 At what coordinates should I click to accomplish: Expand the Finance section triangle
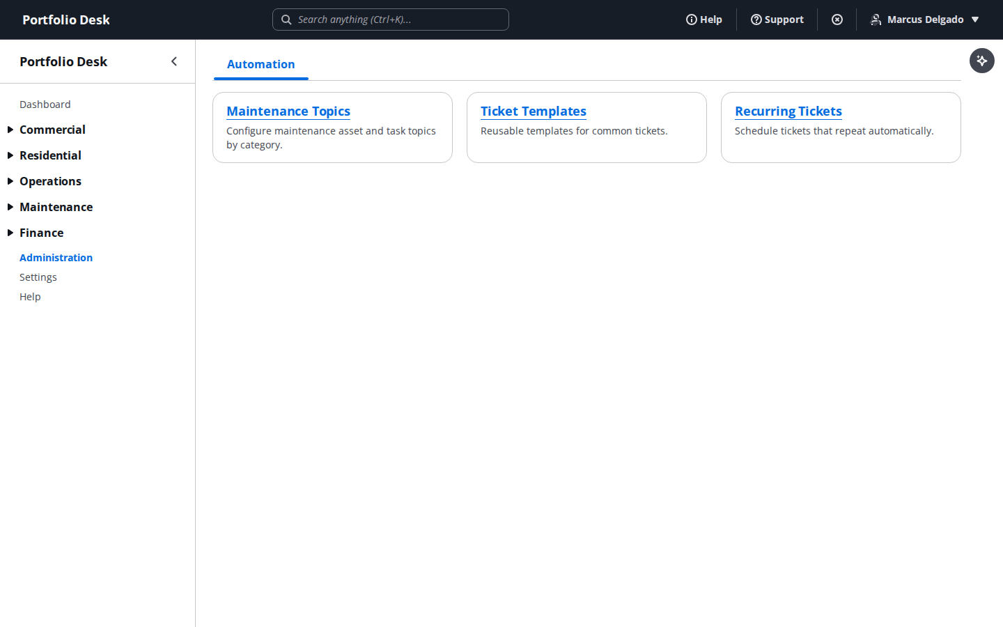click(10, 233)
